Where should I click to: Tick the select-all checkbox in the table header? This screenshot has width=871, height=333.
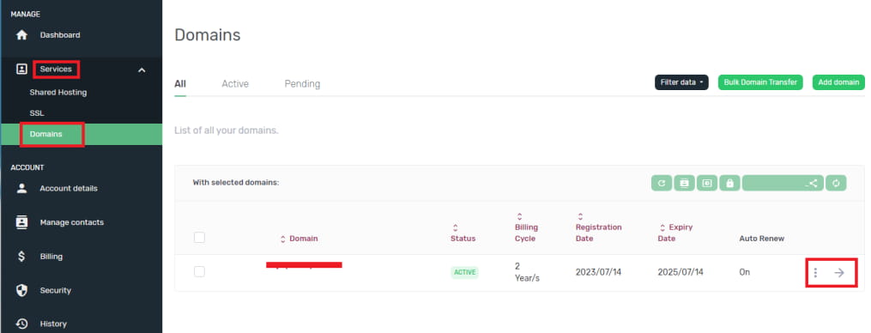[199, 238]
